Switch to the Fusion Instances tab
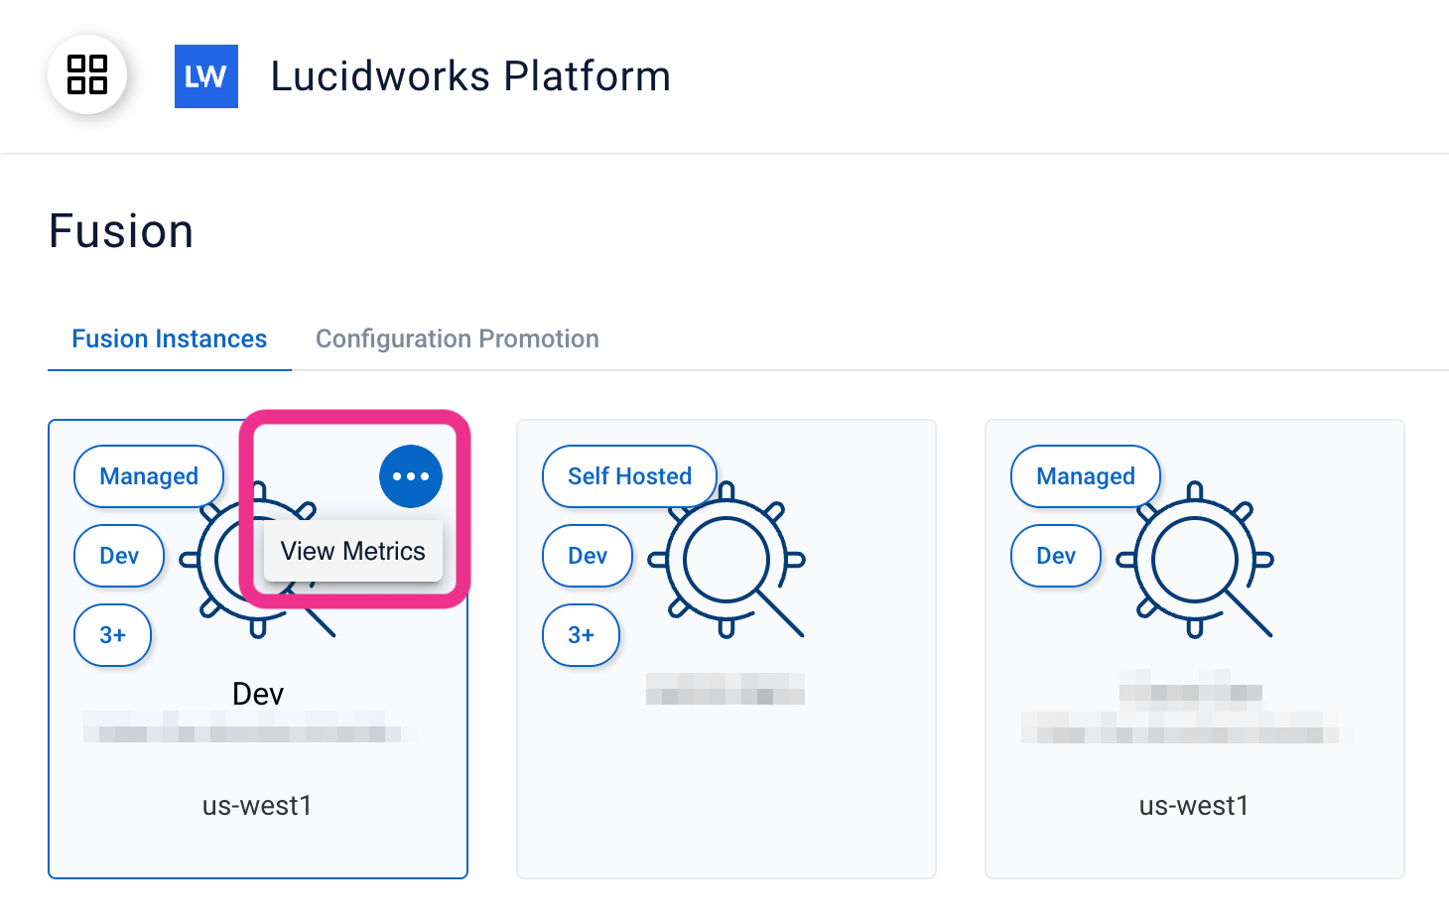The height and width of the screenshot is (923, 1449). pos(170,339)
